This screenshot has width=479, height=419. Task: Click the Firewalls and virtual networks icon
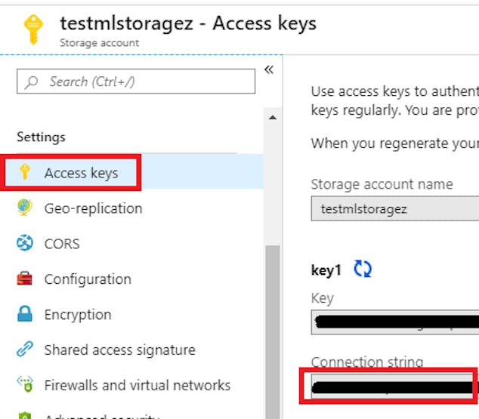pos(25,384)
